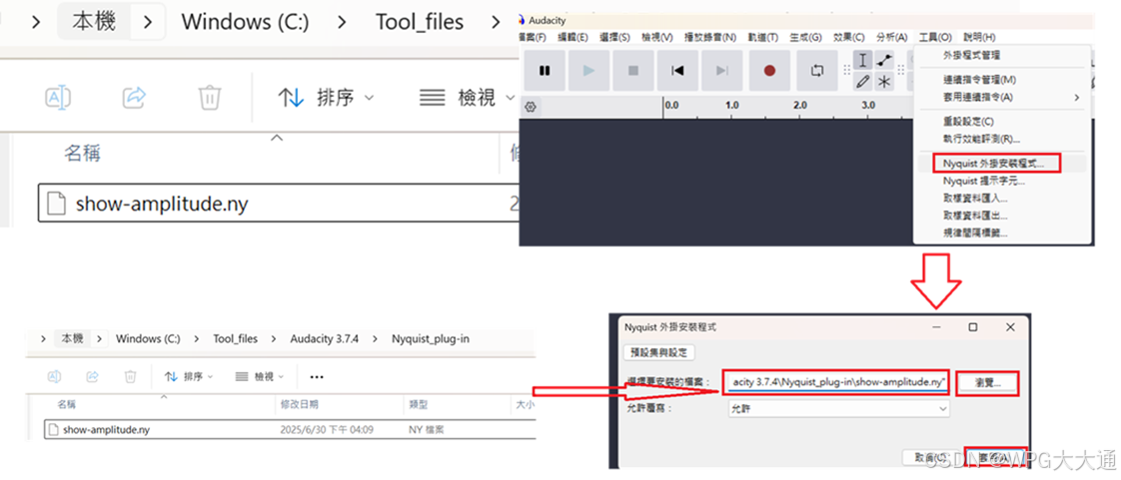The width and height of the screenshot is (1121, 480).
Task: Open the 效果(C) menu
Action: pos(848,37)
